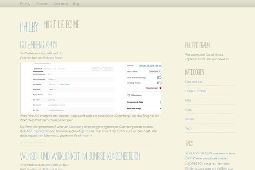The height and width of the screenshot is (170, 255).
Task: Open the Flash tag
Action: pos(189,169)
